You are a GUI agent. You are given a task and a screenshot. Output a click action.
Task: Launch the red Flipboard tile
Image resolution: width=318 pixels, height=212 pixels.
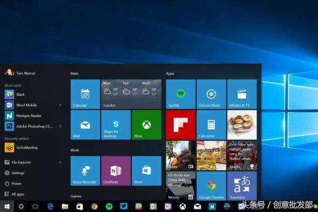181,125
